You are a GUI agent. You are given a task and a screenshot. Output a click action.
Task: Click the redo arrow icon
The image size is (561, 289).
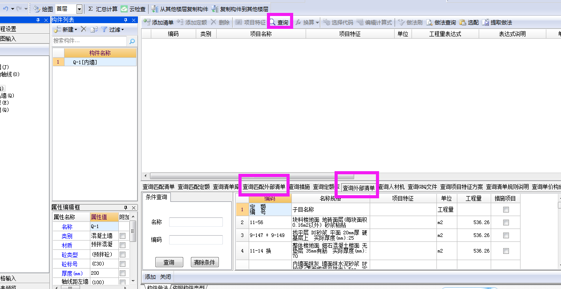[19, 9]
